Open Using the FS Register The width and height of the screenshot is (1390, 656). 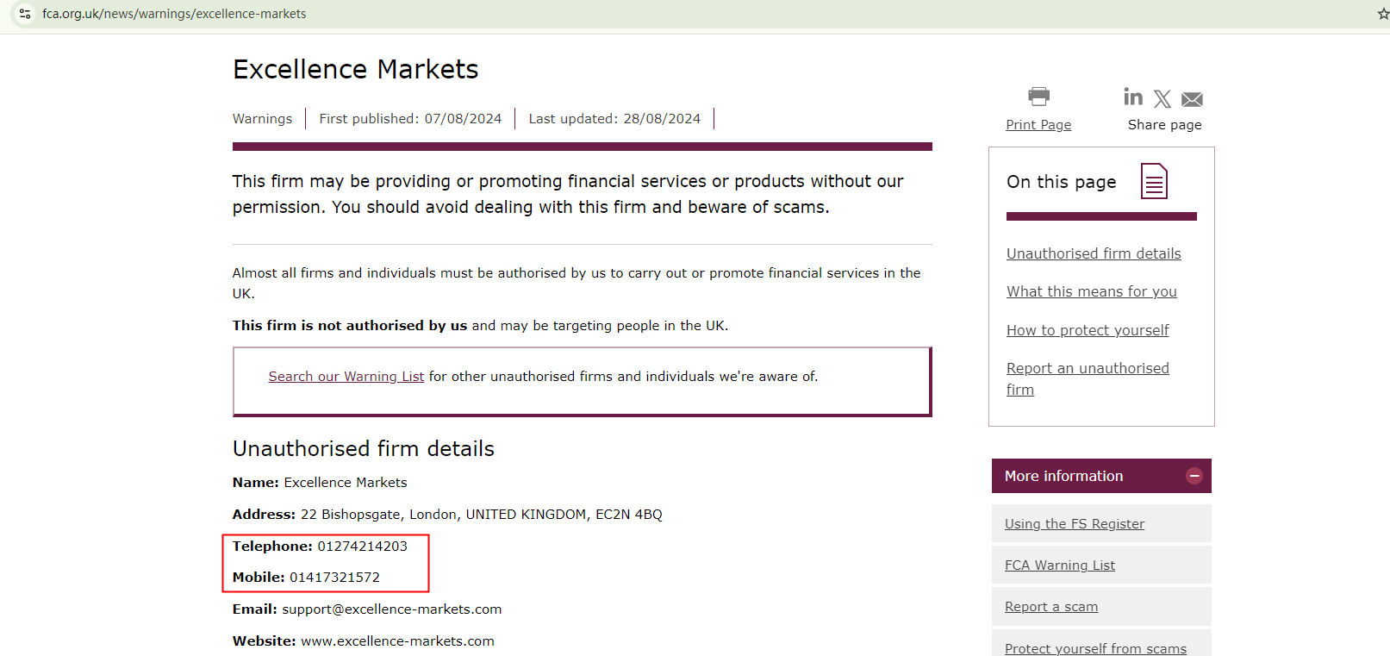1075,524
